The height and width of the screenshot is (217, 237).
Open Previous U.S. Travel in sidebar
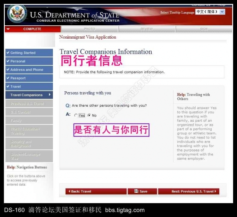tap(29, 104)
